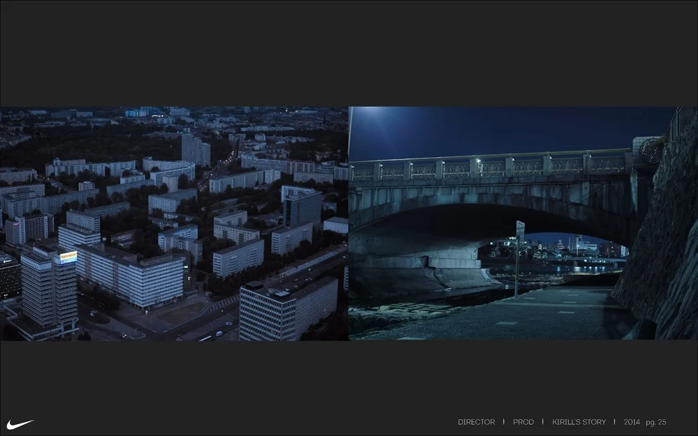Click the KIRILL'S STORY footer text

click(579, 422)
